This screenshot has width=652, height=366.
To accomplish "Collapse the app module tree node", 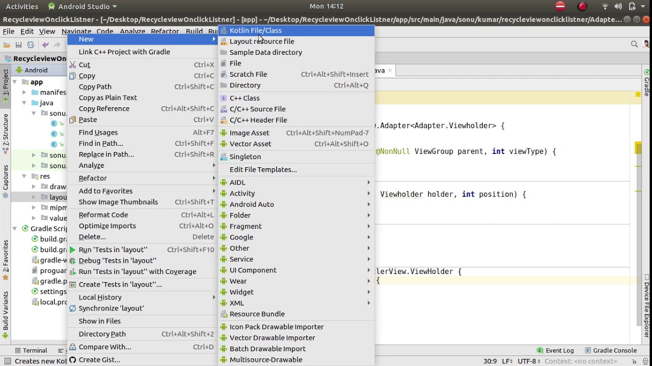I will tap(15, 82).
